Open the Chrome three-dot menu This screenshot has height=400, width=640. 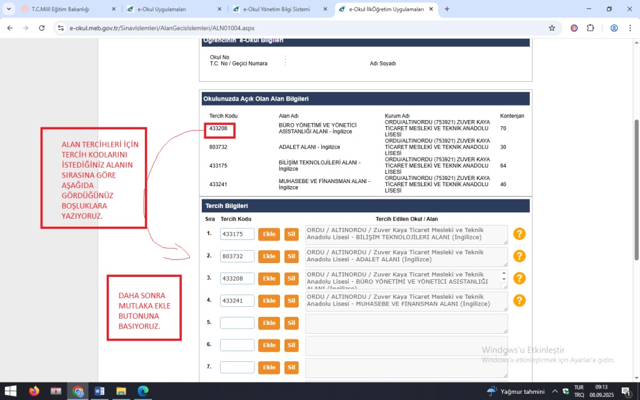click(630, 28)
